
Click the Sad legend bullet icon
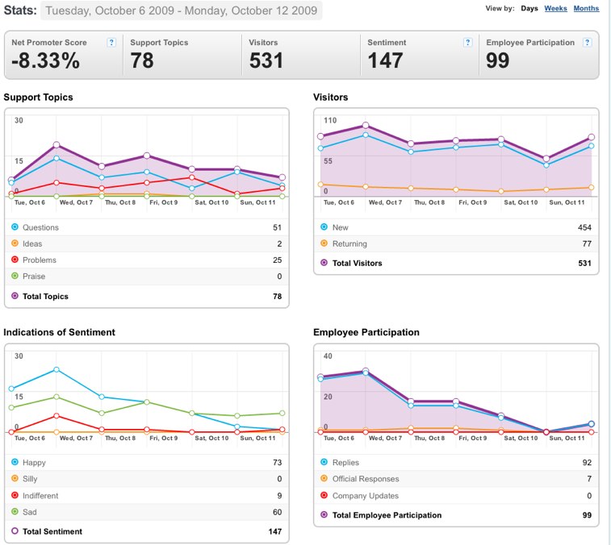pyautogui.click(x=15, y=511)
